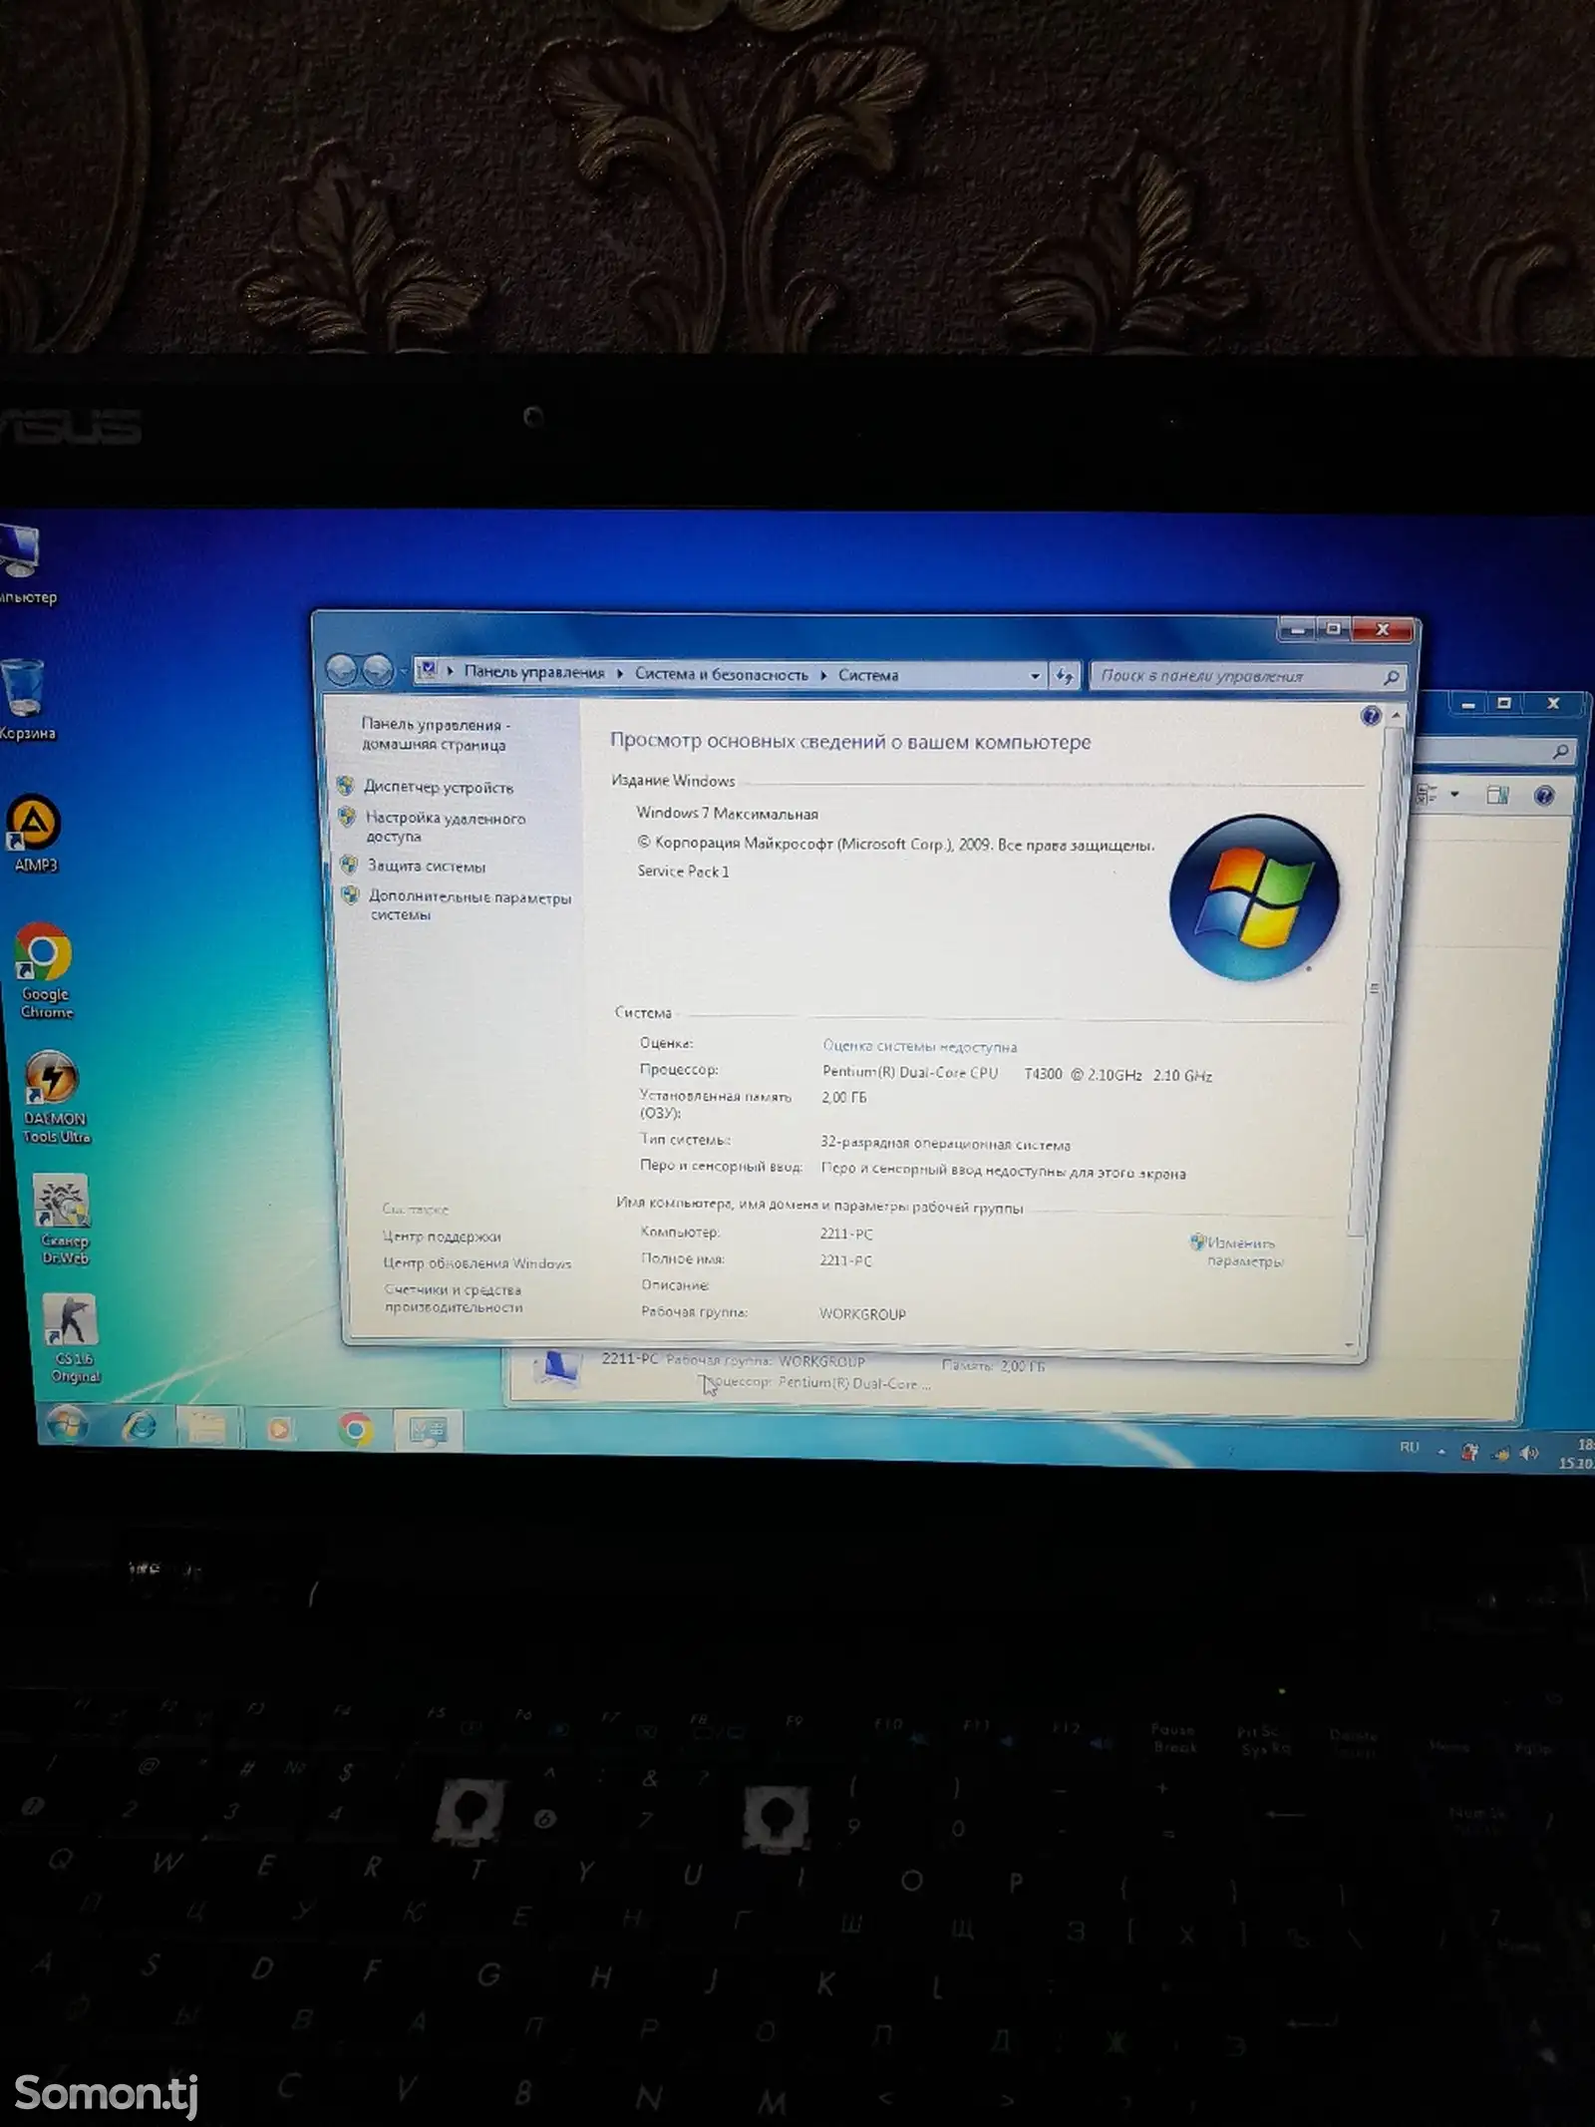The height and width of the screenshot is (2127, 1595).
Task: Click Service Pack 1 text
Action: (x=683, y=872)
